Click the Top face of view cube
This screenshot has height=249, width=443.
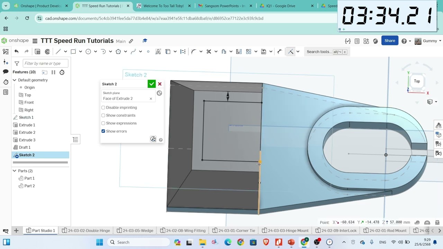pyautogui.click(x=417, y=81)
